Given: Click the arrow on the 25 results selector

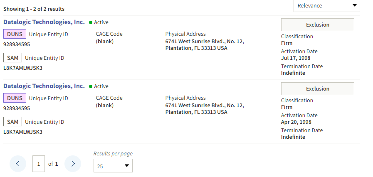Looking at the screenshot, I should point(126,166).
